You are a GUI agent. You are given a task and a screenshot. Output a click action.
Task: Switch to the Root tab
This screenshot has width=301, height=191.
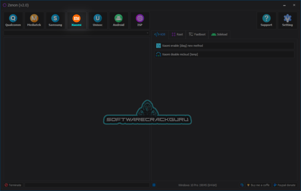[177, 34]
